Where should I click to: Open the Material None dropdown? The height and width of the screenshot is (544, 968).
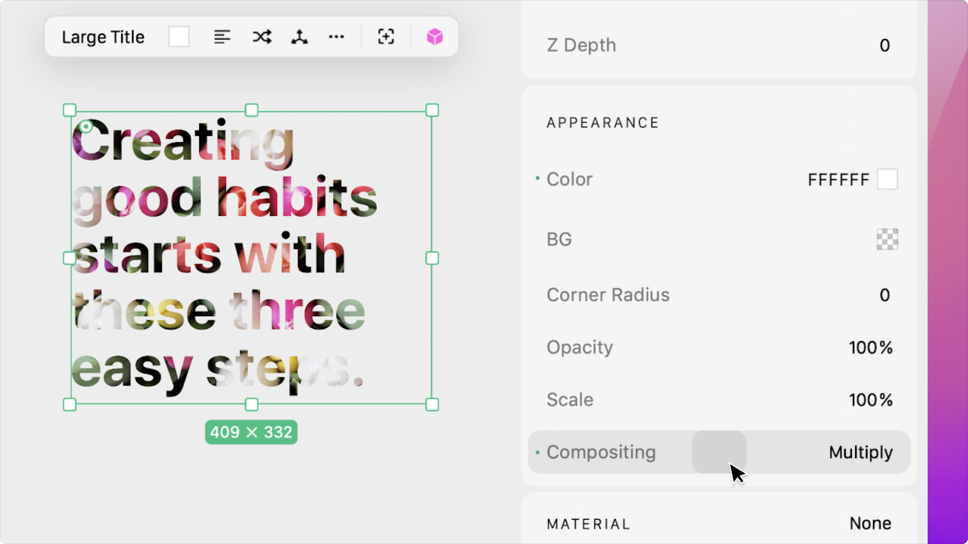870,523
